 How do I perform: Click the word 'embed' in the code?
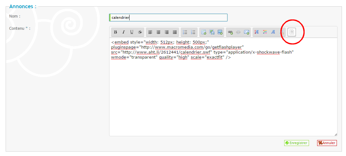coord(121,42)
